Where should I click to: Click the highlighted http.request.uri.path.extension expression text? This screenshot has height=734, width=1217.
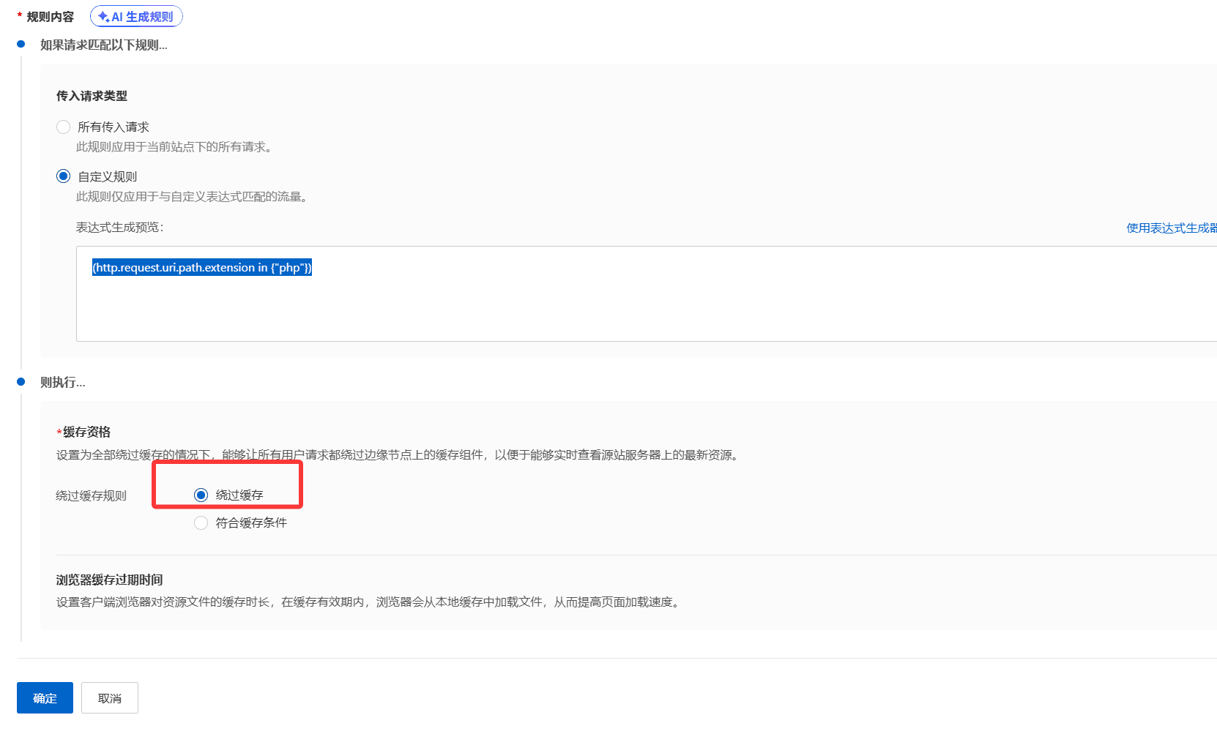point(202,268)
